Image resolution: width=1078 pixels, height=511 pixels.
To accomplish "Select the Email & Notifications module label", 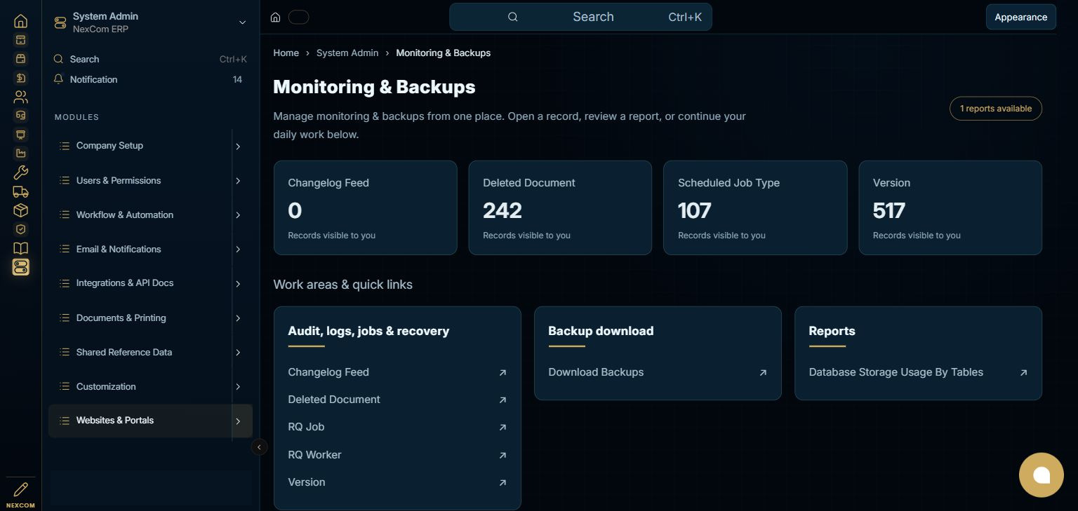I will [x=119, y=249].
